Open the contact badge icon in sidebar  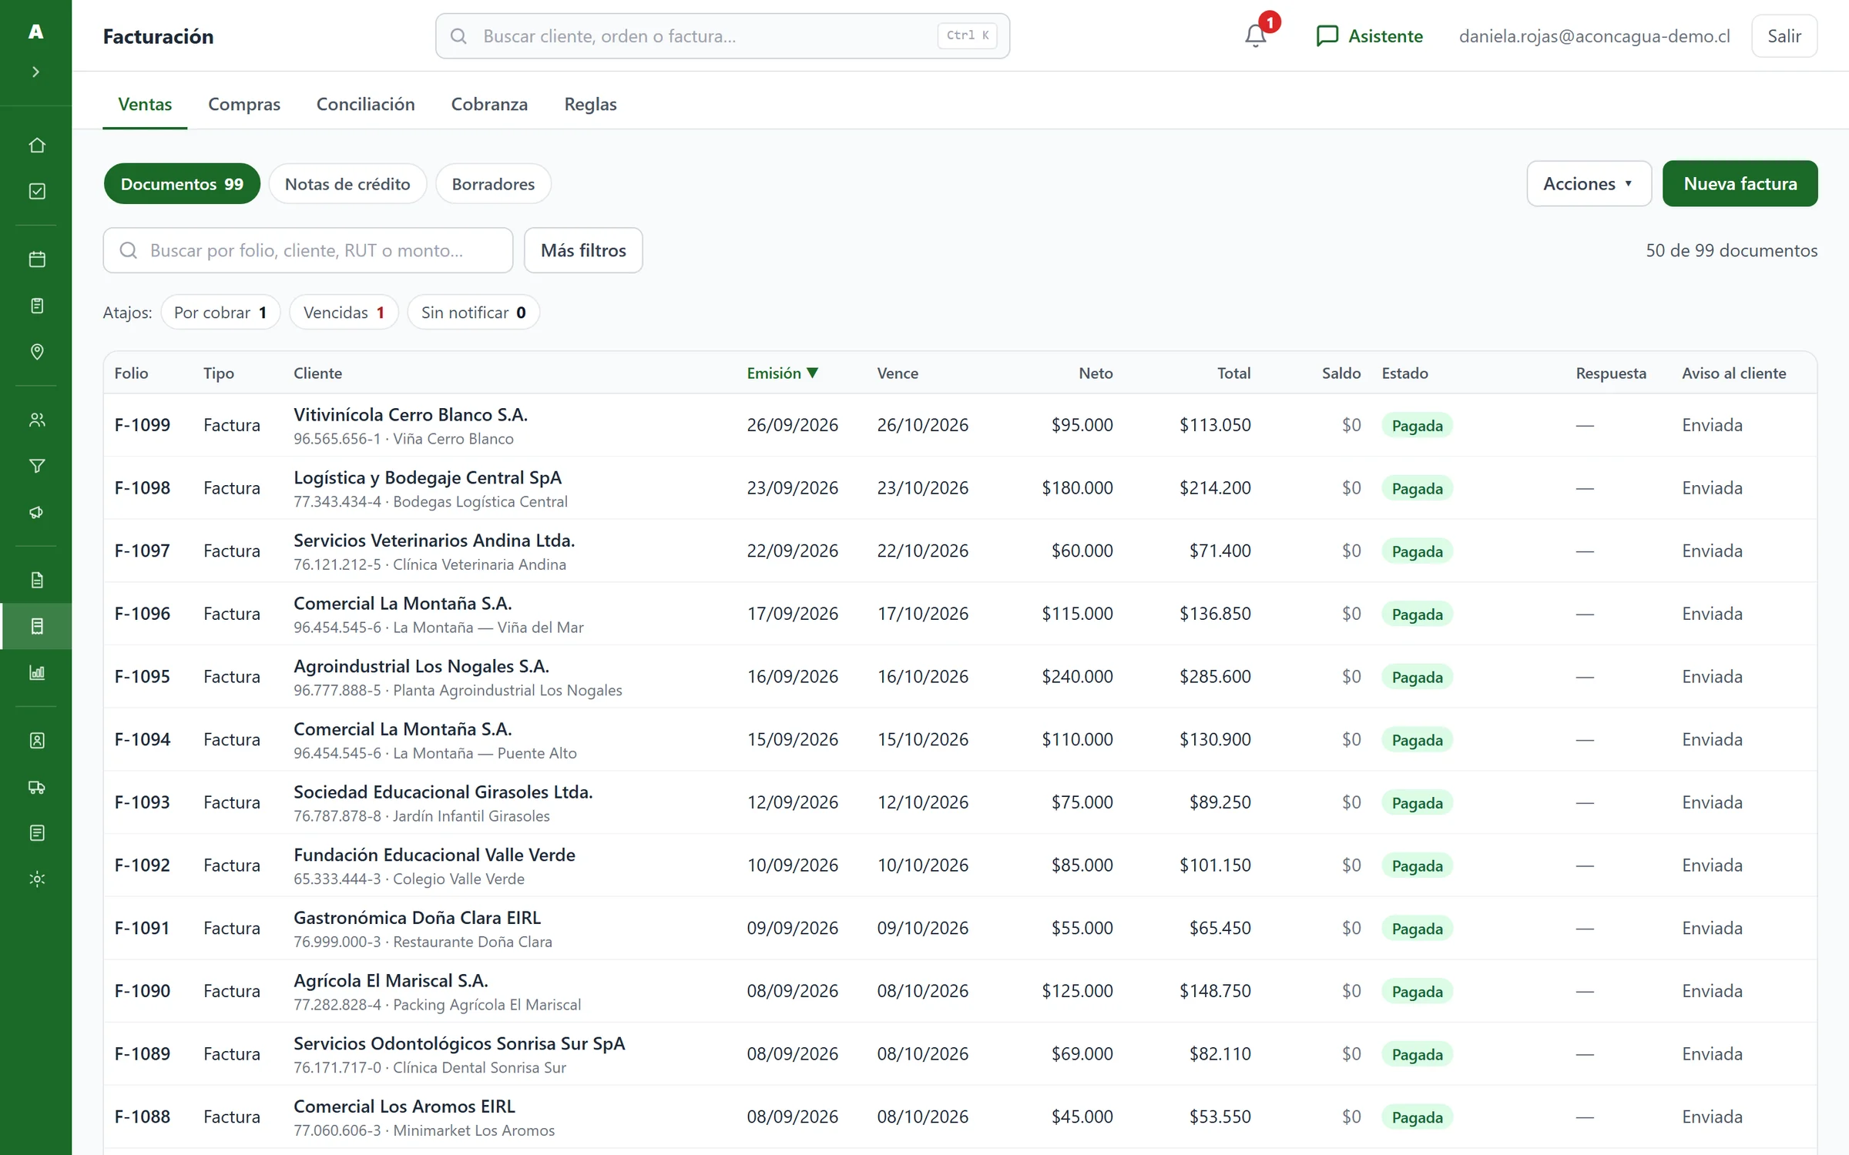pyautogui.click(x=36, y=741)
